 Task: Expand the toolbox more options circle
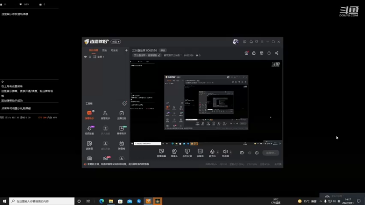tap(125, 103)
